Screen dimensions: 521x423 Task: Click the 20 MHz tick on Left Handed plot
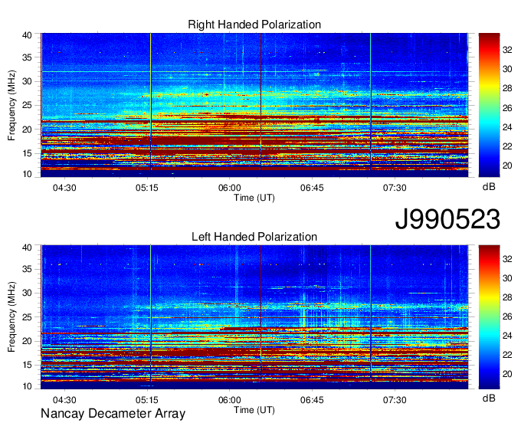coord(28,341)
